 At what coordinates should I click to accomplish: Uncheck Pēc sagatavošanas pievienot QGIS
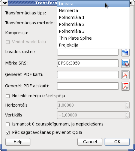tap(8, 133)
